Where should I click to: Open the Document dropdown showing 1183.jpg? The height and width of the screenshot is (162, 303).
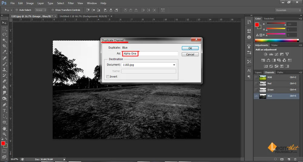pos(149,65)
